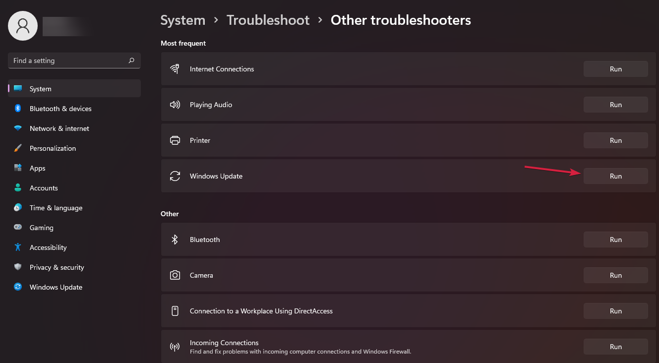Image resolution: width=659 pixels, height=363 pixels.
Task: Navigate to System in the breadcrumb
Action: tap(182, 20)
